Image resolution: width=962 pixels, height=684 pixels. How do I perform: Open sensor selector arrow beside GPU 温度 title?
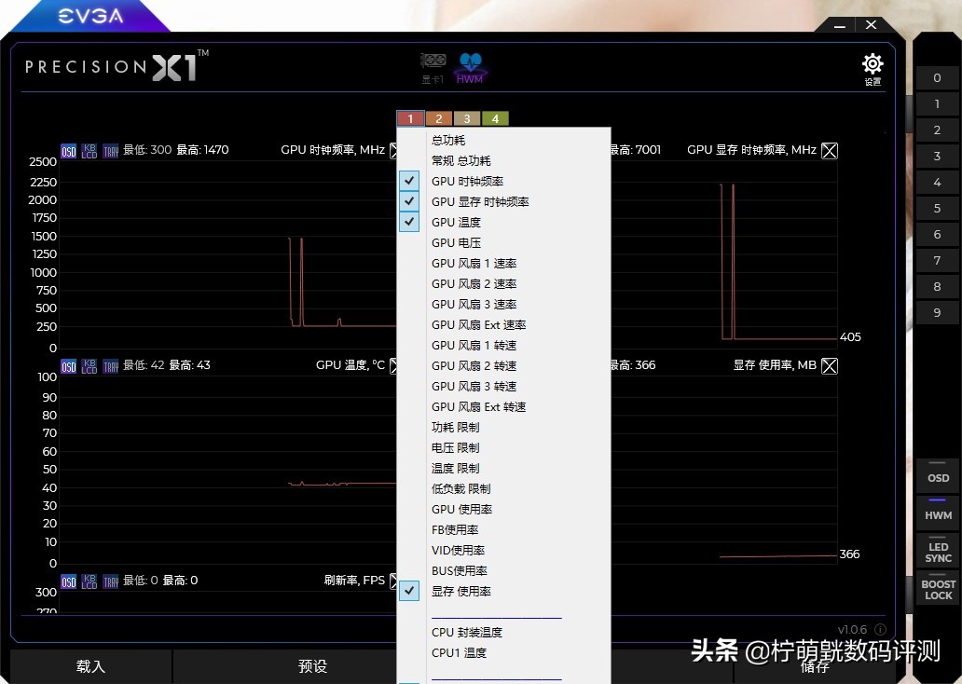coord(393,365)
